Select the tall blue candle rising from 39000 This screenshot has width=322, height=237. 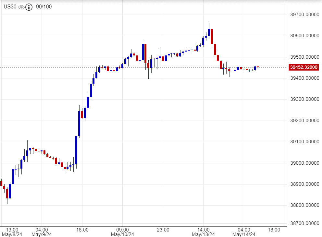[76, 150]
